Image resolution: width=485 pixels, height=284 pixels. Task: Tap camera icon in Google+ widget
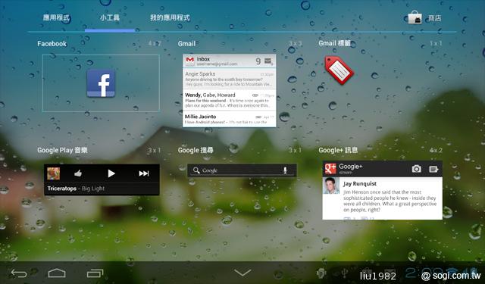[417, 169]
